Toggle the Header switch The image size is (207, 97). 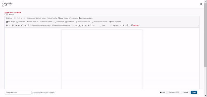(x=6, y=14)
